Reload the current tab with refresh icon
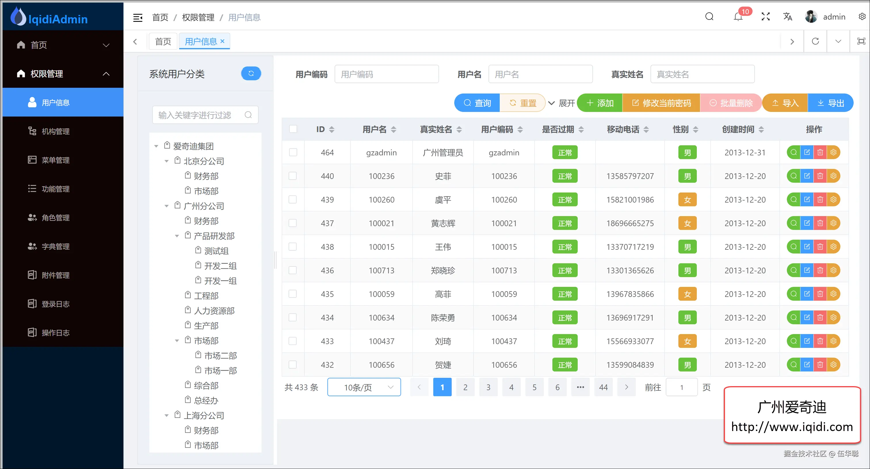The image size is (870, 469). 815,41
